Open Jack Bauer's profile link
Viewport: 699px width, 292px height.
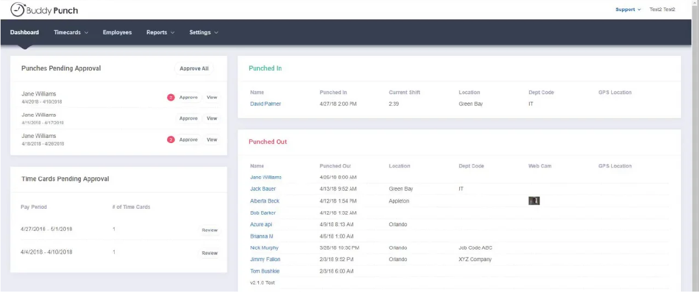point(263,189)
